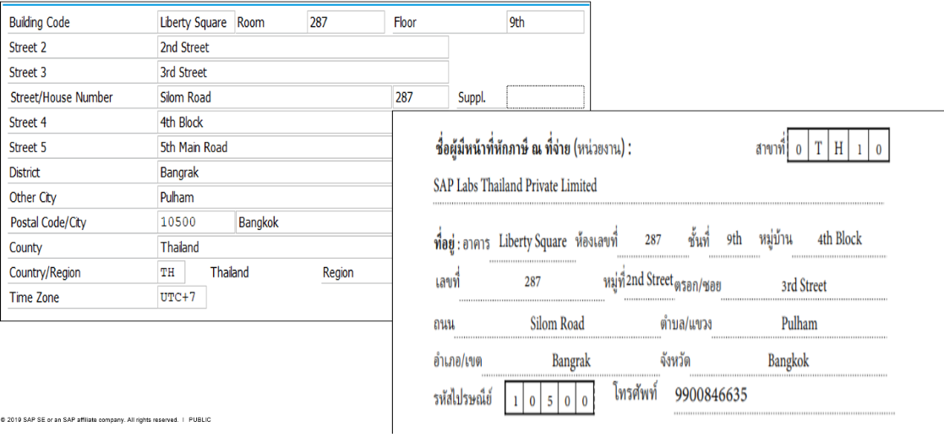This screenshot has width=944, height=443.
Task: Click Bangkok on the tax form
Action: (x=788, y=361)
